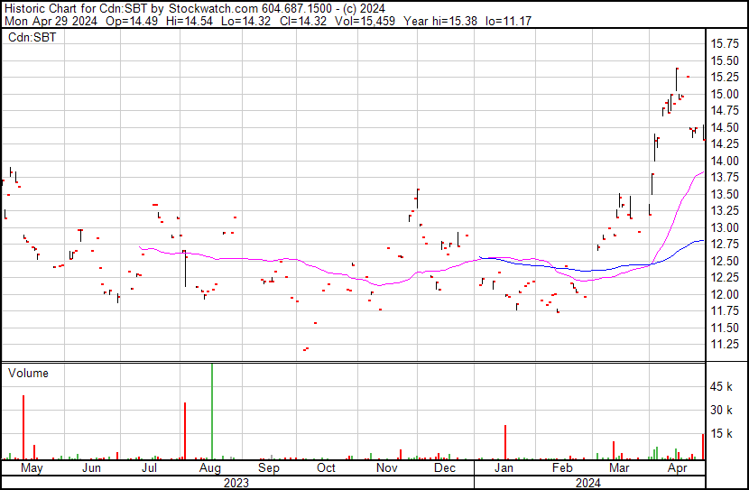Select the red volume spike in late July

pyautogui.click(x=184, y=431)
